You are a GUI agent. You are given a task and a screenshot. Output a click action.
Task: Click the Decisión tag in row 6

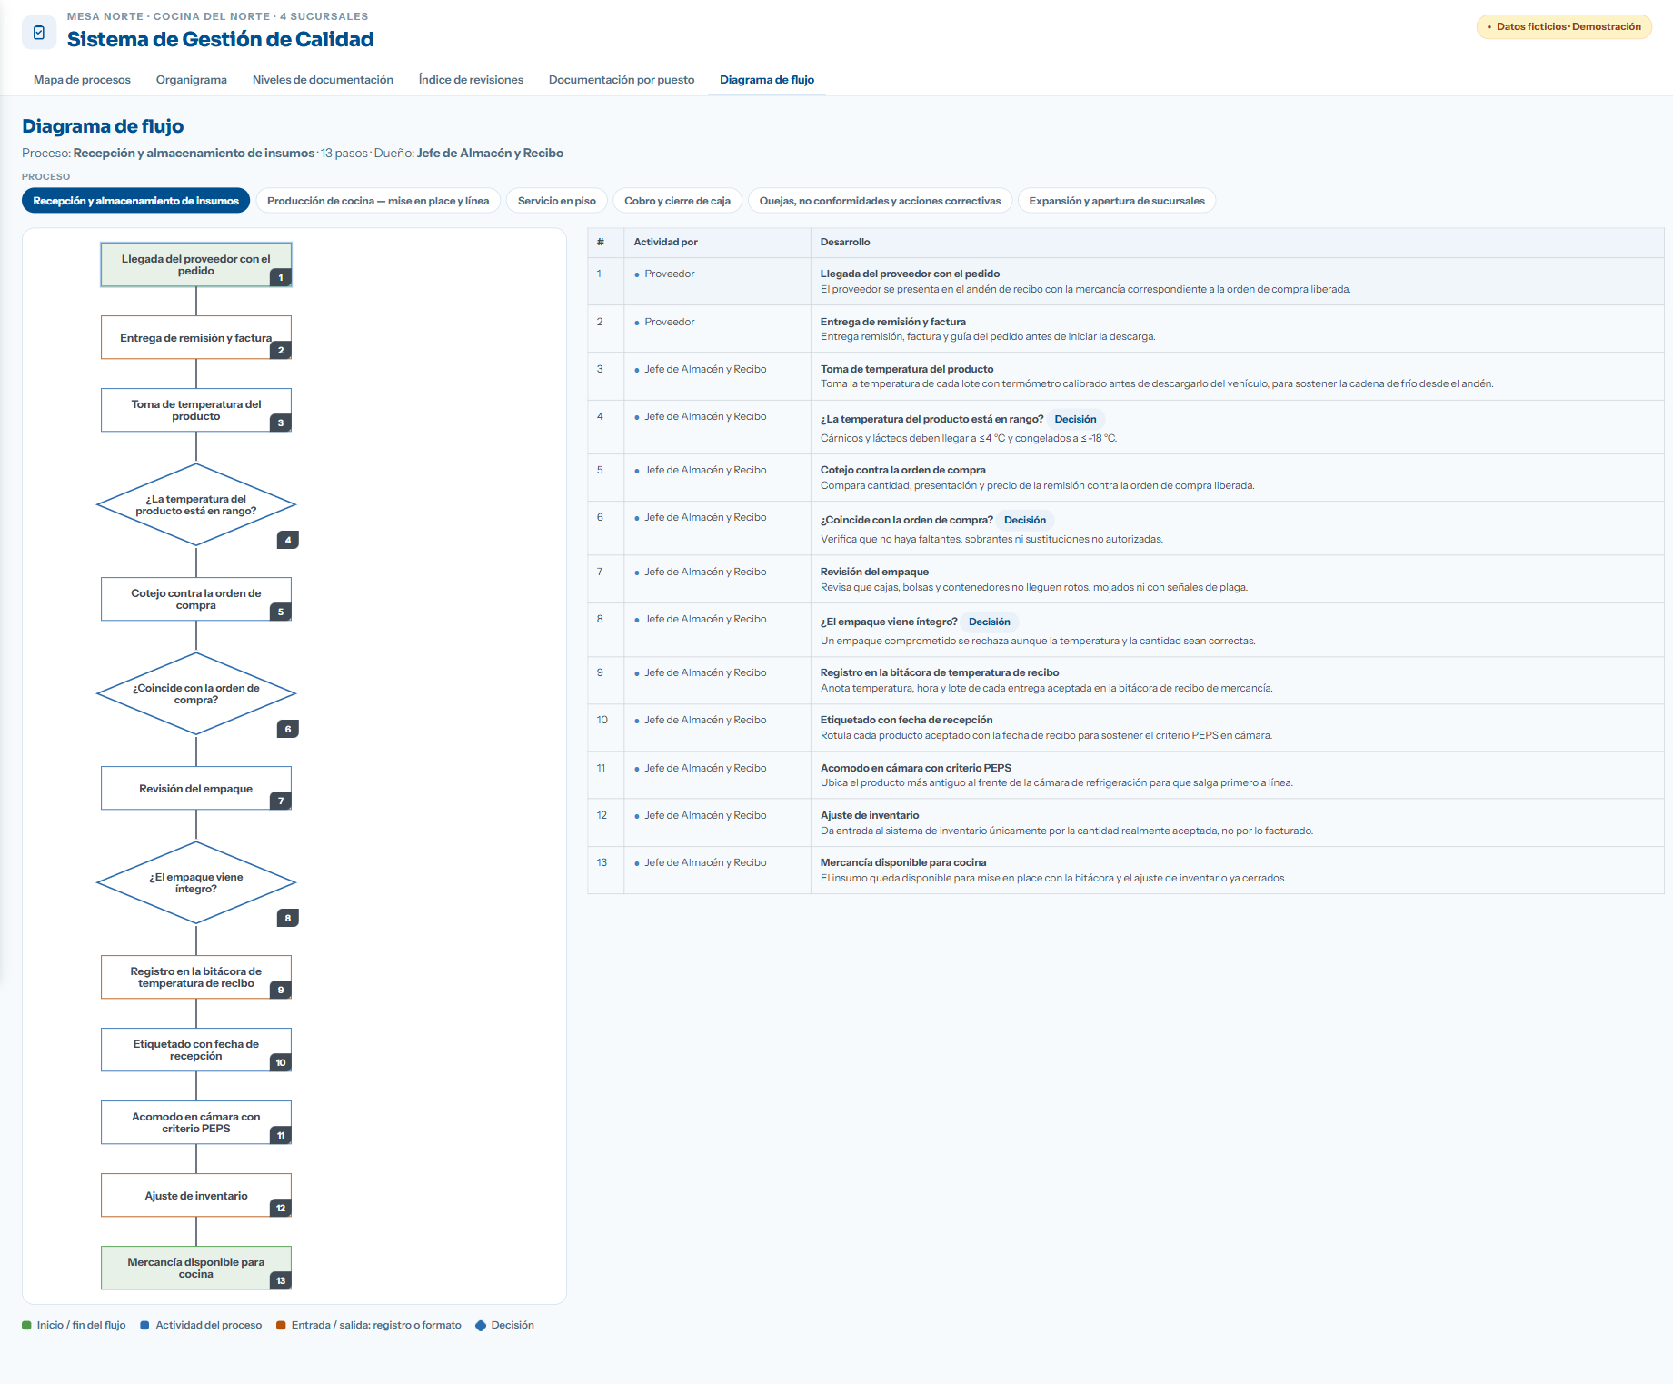1025,520
